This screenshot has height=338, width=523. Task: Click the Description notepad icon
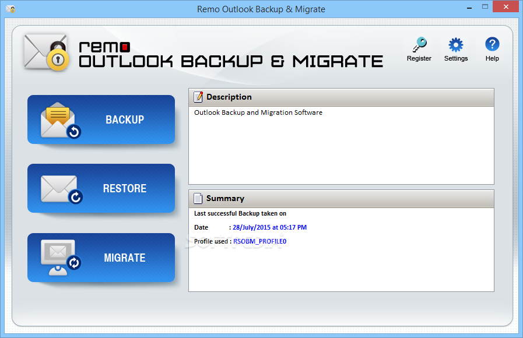[x=198, y=97]
